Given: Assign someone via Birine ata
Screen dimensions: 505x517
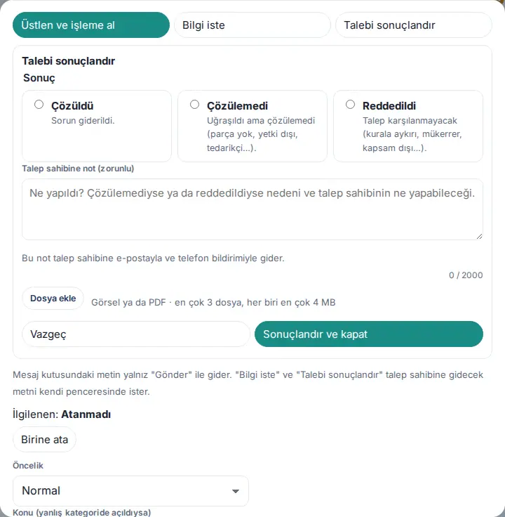Looking at the screenshot, I should (44, 440).
